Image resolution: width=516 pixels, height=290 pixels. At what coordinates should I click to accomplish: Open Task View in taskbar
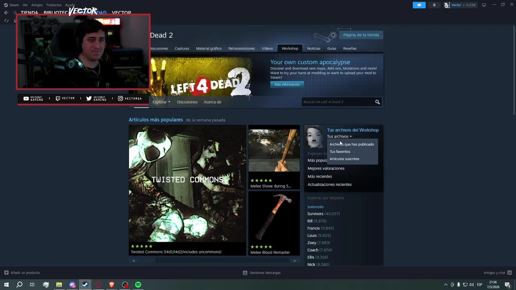tap(32, 285)
